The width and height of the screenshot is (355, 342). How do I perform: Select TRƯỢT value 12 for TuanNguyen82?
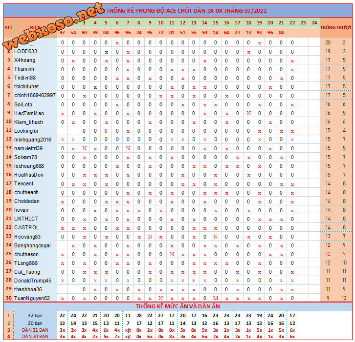[x=344, y=298]
